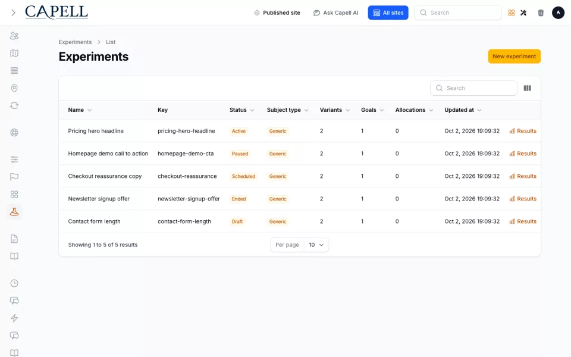Open the stacked rows icon in the sidebar
Image resolution: width=571 pixels, height=357 pixels.
[x=14, y=71]
